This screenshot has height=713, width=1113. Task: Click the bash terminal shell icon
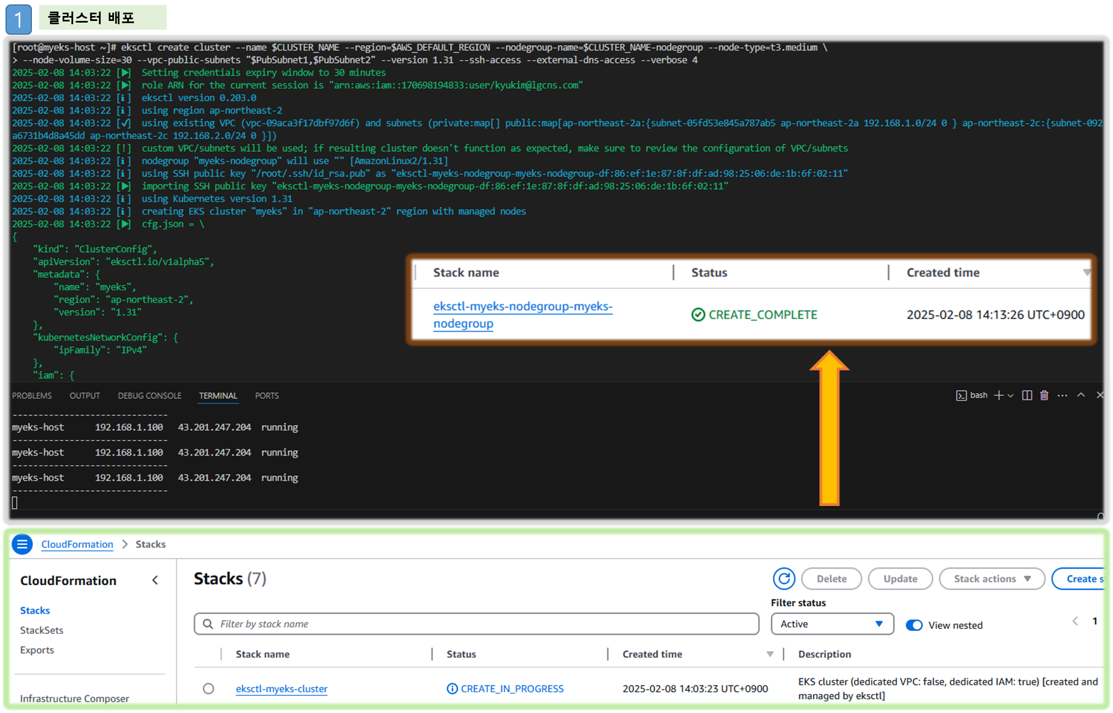[x=961, y=395]
